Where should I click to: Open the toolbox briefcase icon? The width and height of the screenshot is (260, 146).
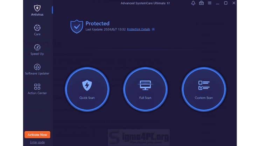pos(202,3)
